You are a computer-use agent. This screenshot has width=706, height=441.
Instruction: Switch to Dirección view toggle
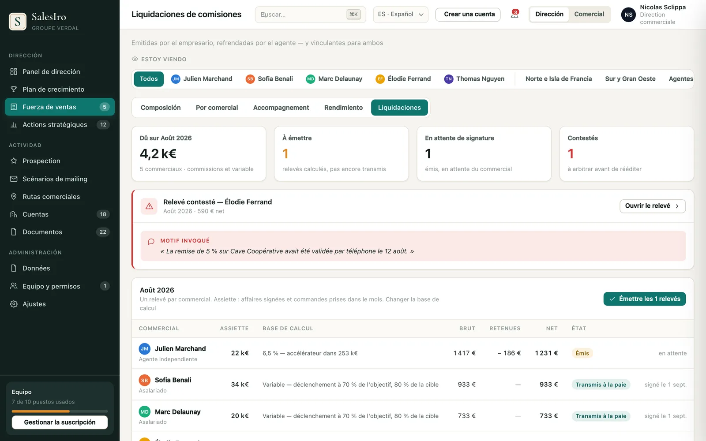pyautogui.click(x=549, y=14)
